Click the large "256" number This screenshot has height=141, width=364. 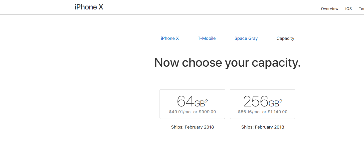256,101
